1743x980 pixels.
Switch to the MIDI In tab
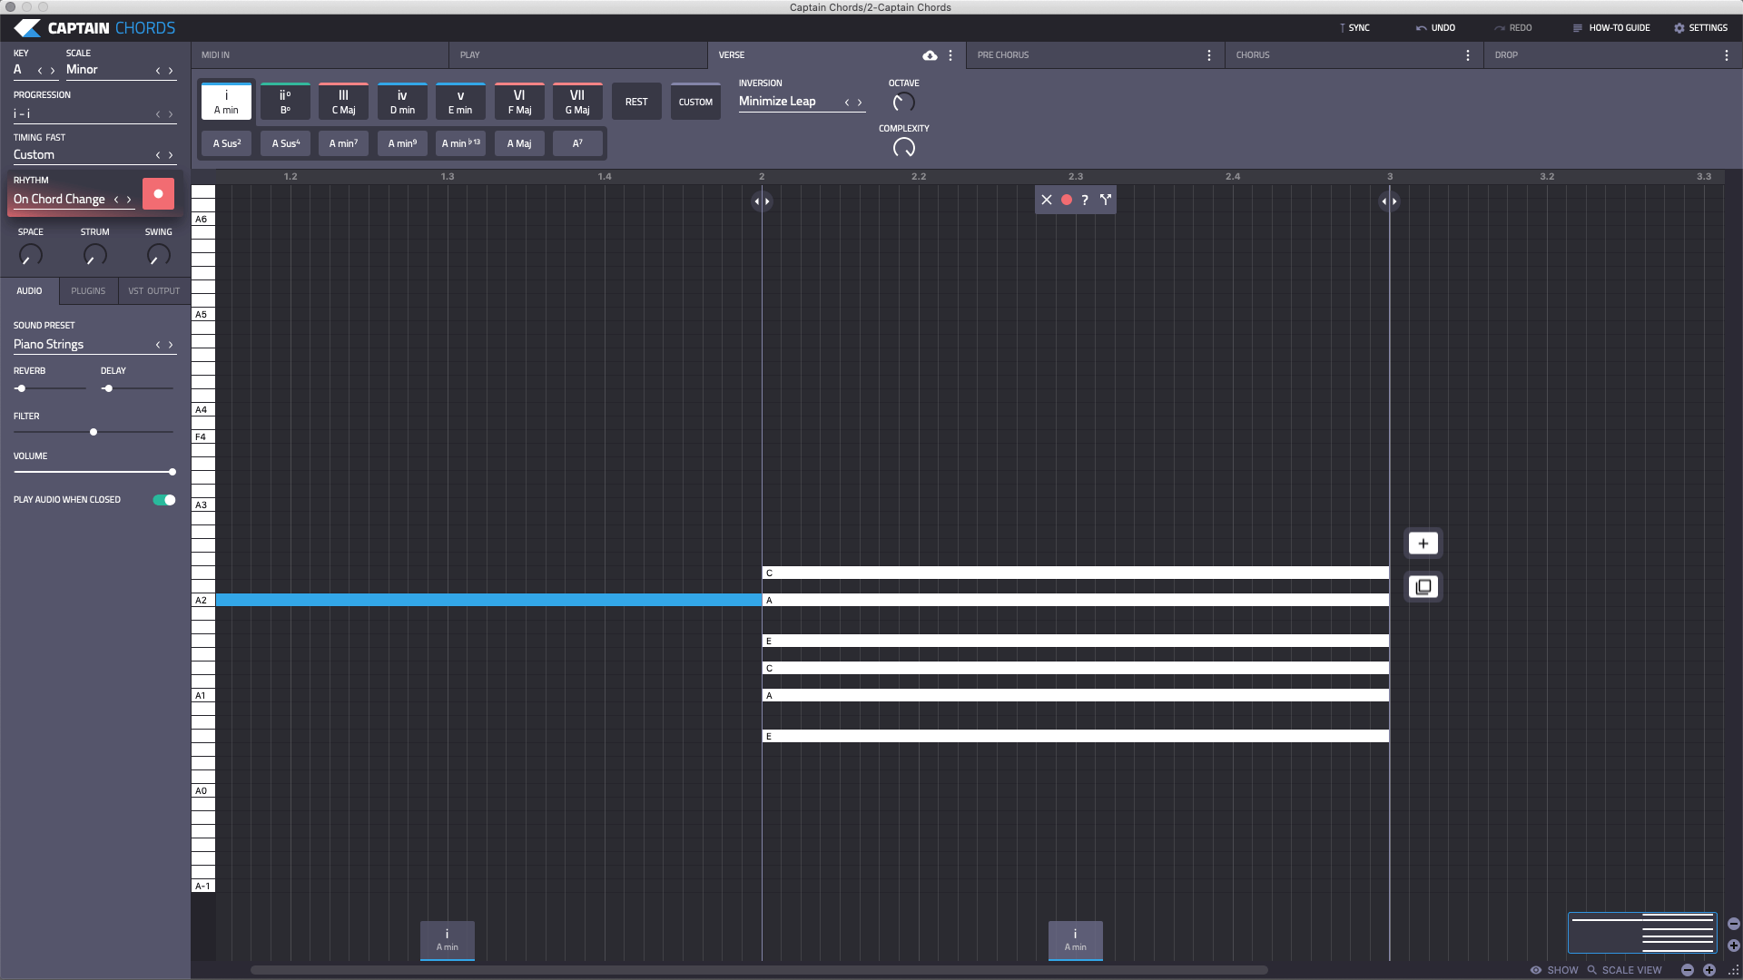[320, 55]
